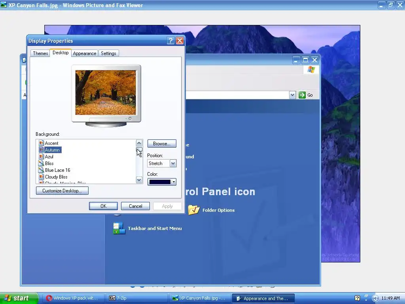Image resolution: width=405 pixels, height=304 pixels.
Task: Click the Taskbar and Start Menu icon
Action: click(119, 228)
